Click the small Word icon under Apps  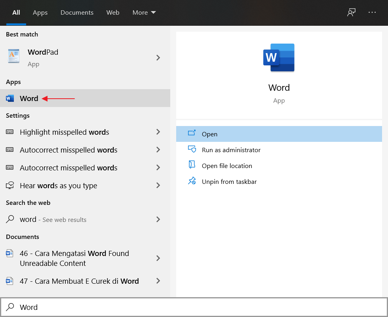[x=10, y=98]
